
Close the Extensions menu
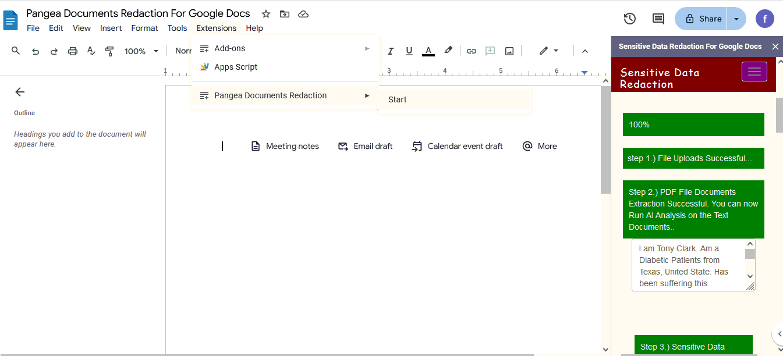pos(217,28)
